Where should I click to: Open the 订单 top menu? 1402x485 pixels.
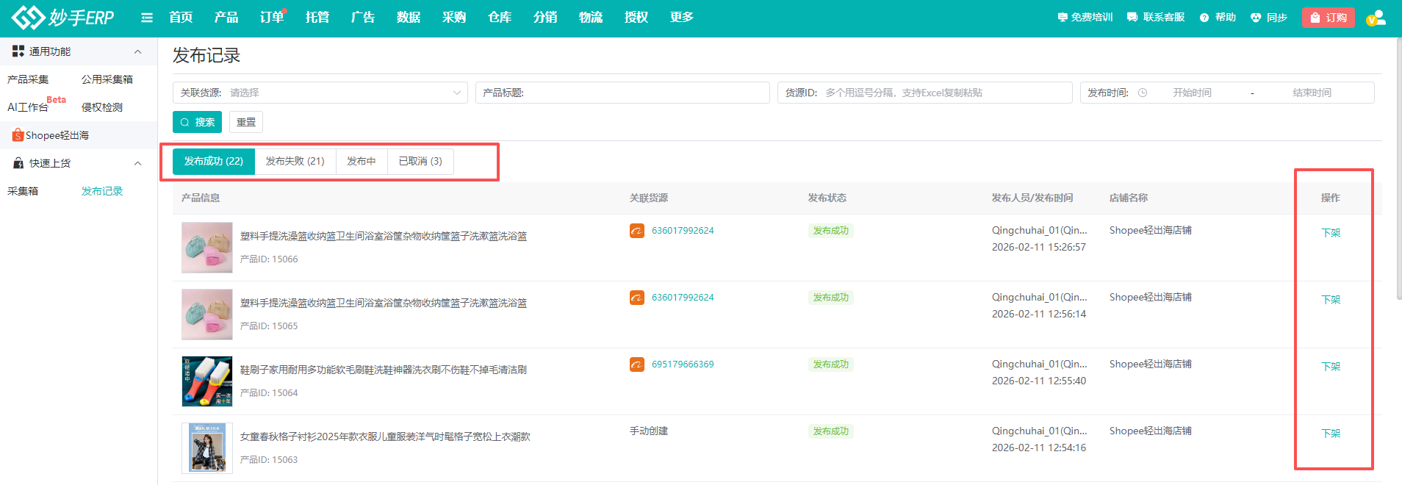[271, 18]
